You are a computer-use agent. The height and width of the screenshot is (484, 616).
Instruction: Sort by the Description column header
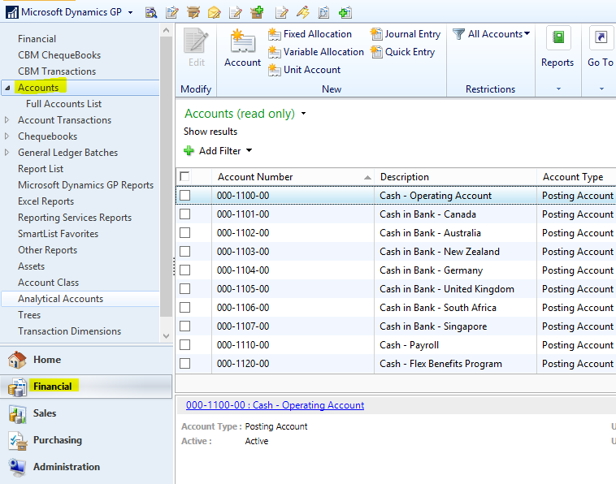coord(455,177)
